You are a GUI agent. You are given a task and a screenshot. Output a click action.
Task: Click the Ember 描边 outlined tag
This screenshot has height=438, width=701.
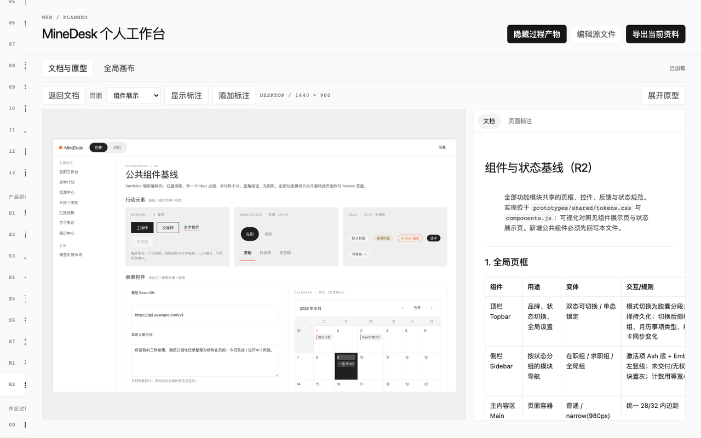(410, 238)
